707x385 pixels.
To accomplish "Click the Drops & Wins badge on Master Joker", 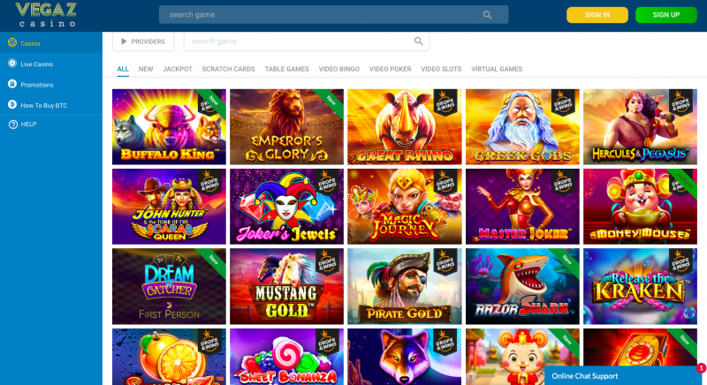I will (x=563, y=183).
